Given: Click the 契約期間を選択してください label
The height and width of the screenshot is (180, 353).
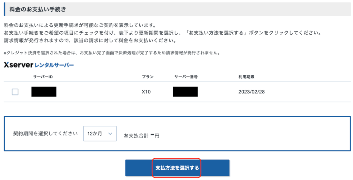Looking at the screenshot, I should (45, 134).
